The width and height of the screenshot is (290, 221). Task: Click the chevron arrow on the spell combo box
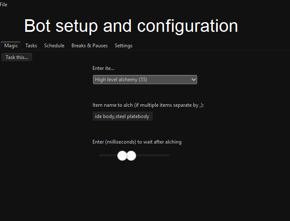193,80
